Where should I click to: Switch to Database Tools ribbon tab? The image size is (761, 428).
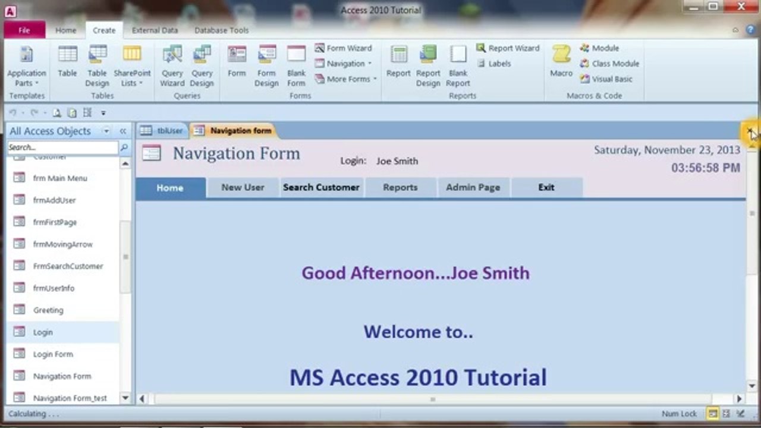pos(221,30)
